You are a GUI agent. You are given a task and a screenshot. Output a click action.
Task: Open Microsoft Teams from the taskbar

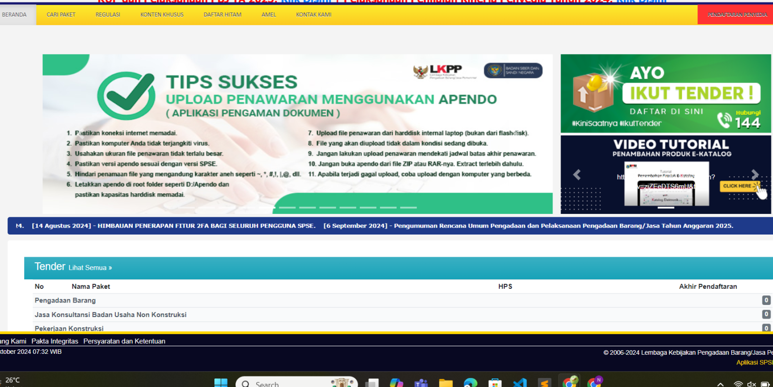421,383
